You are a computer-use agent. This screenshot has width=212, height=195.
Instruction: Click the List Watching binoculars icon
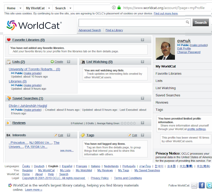pyautogui.click(x=82, y=62)
